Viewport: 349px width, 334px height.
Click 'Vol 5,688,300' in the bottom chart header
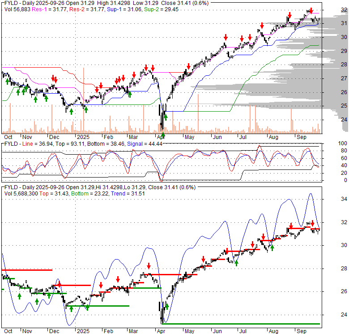tap(21, 194)
